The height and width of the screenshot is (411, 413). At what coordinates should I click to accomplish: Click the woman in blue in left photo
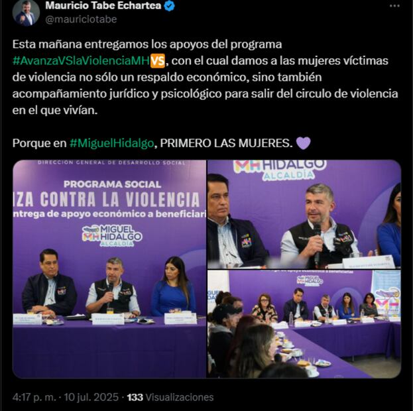(174, 287)
